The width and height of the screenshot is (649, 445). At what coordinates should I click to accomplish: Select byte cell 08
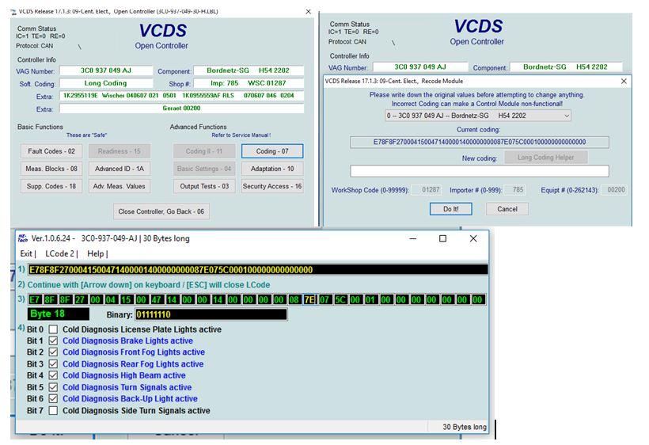294,299
